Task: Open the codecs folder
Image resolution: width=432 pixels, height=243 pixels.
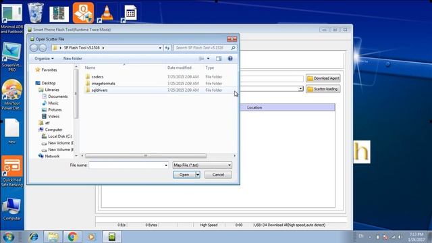Action: point(97,77)
